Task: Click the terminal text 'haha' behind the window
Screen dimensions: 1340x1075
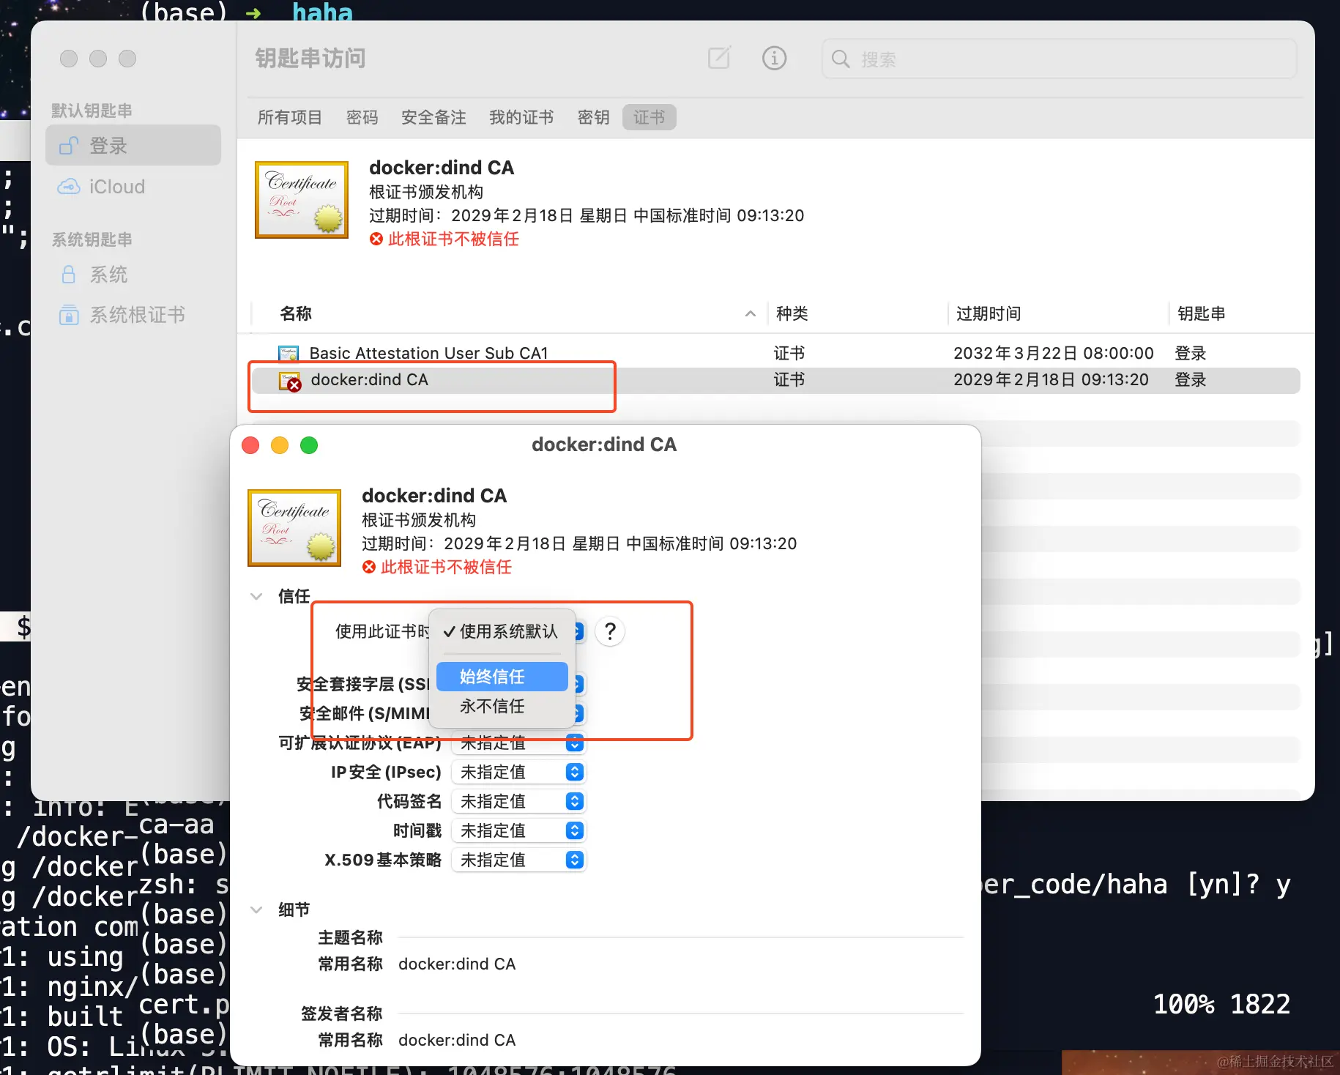Action: (x=322, y=12)
